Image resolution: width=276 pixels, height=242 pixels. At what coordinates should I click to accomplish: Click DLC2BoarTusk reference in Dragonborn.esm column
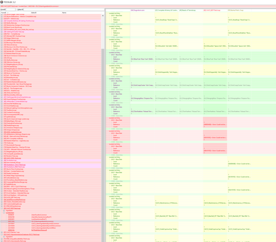click(x=142, y=59)
